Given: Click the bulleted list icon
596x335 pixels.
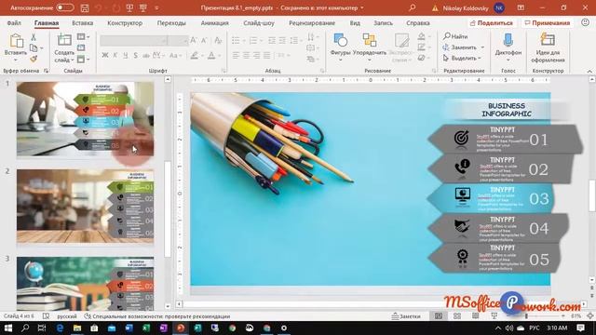Looking at the screenshot, I should (236, 40).
